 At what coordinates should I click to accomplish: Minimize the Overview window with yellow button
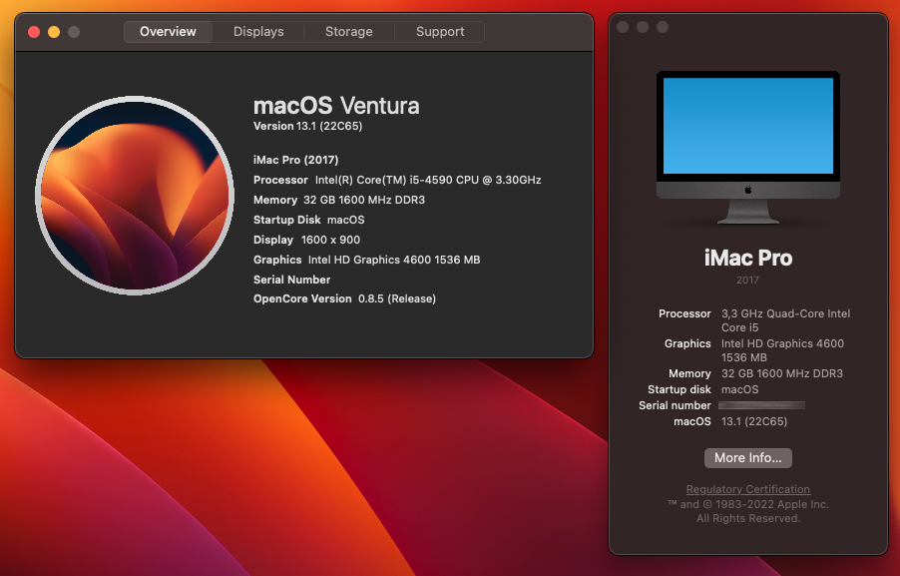[54, 32]
